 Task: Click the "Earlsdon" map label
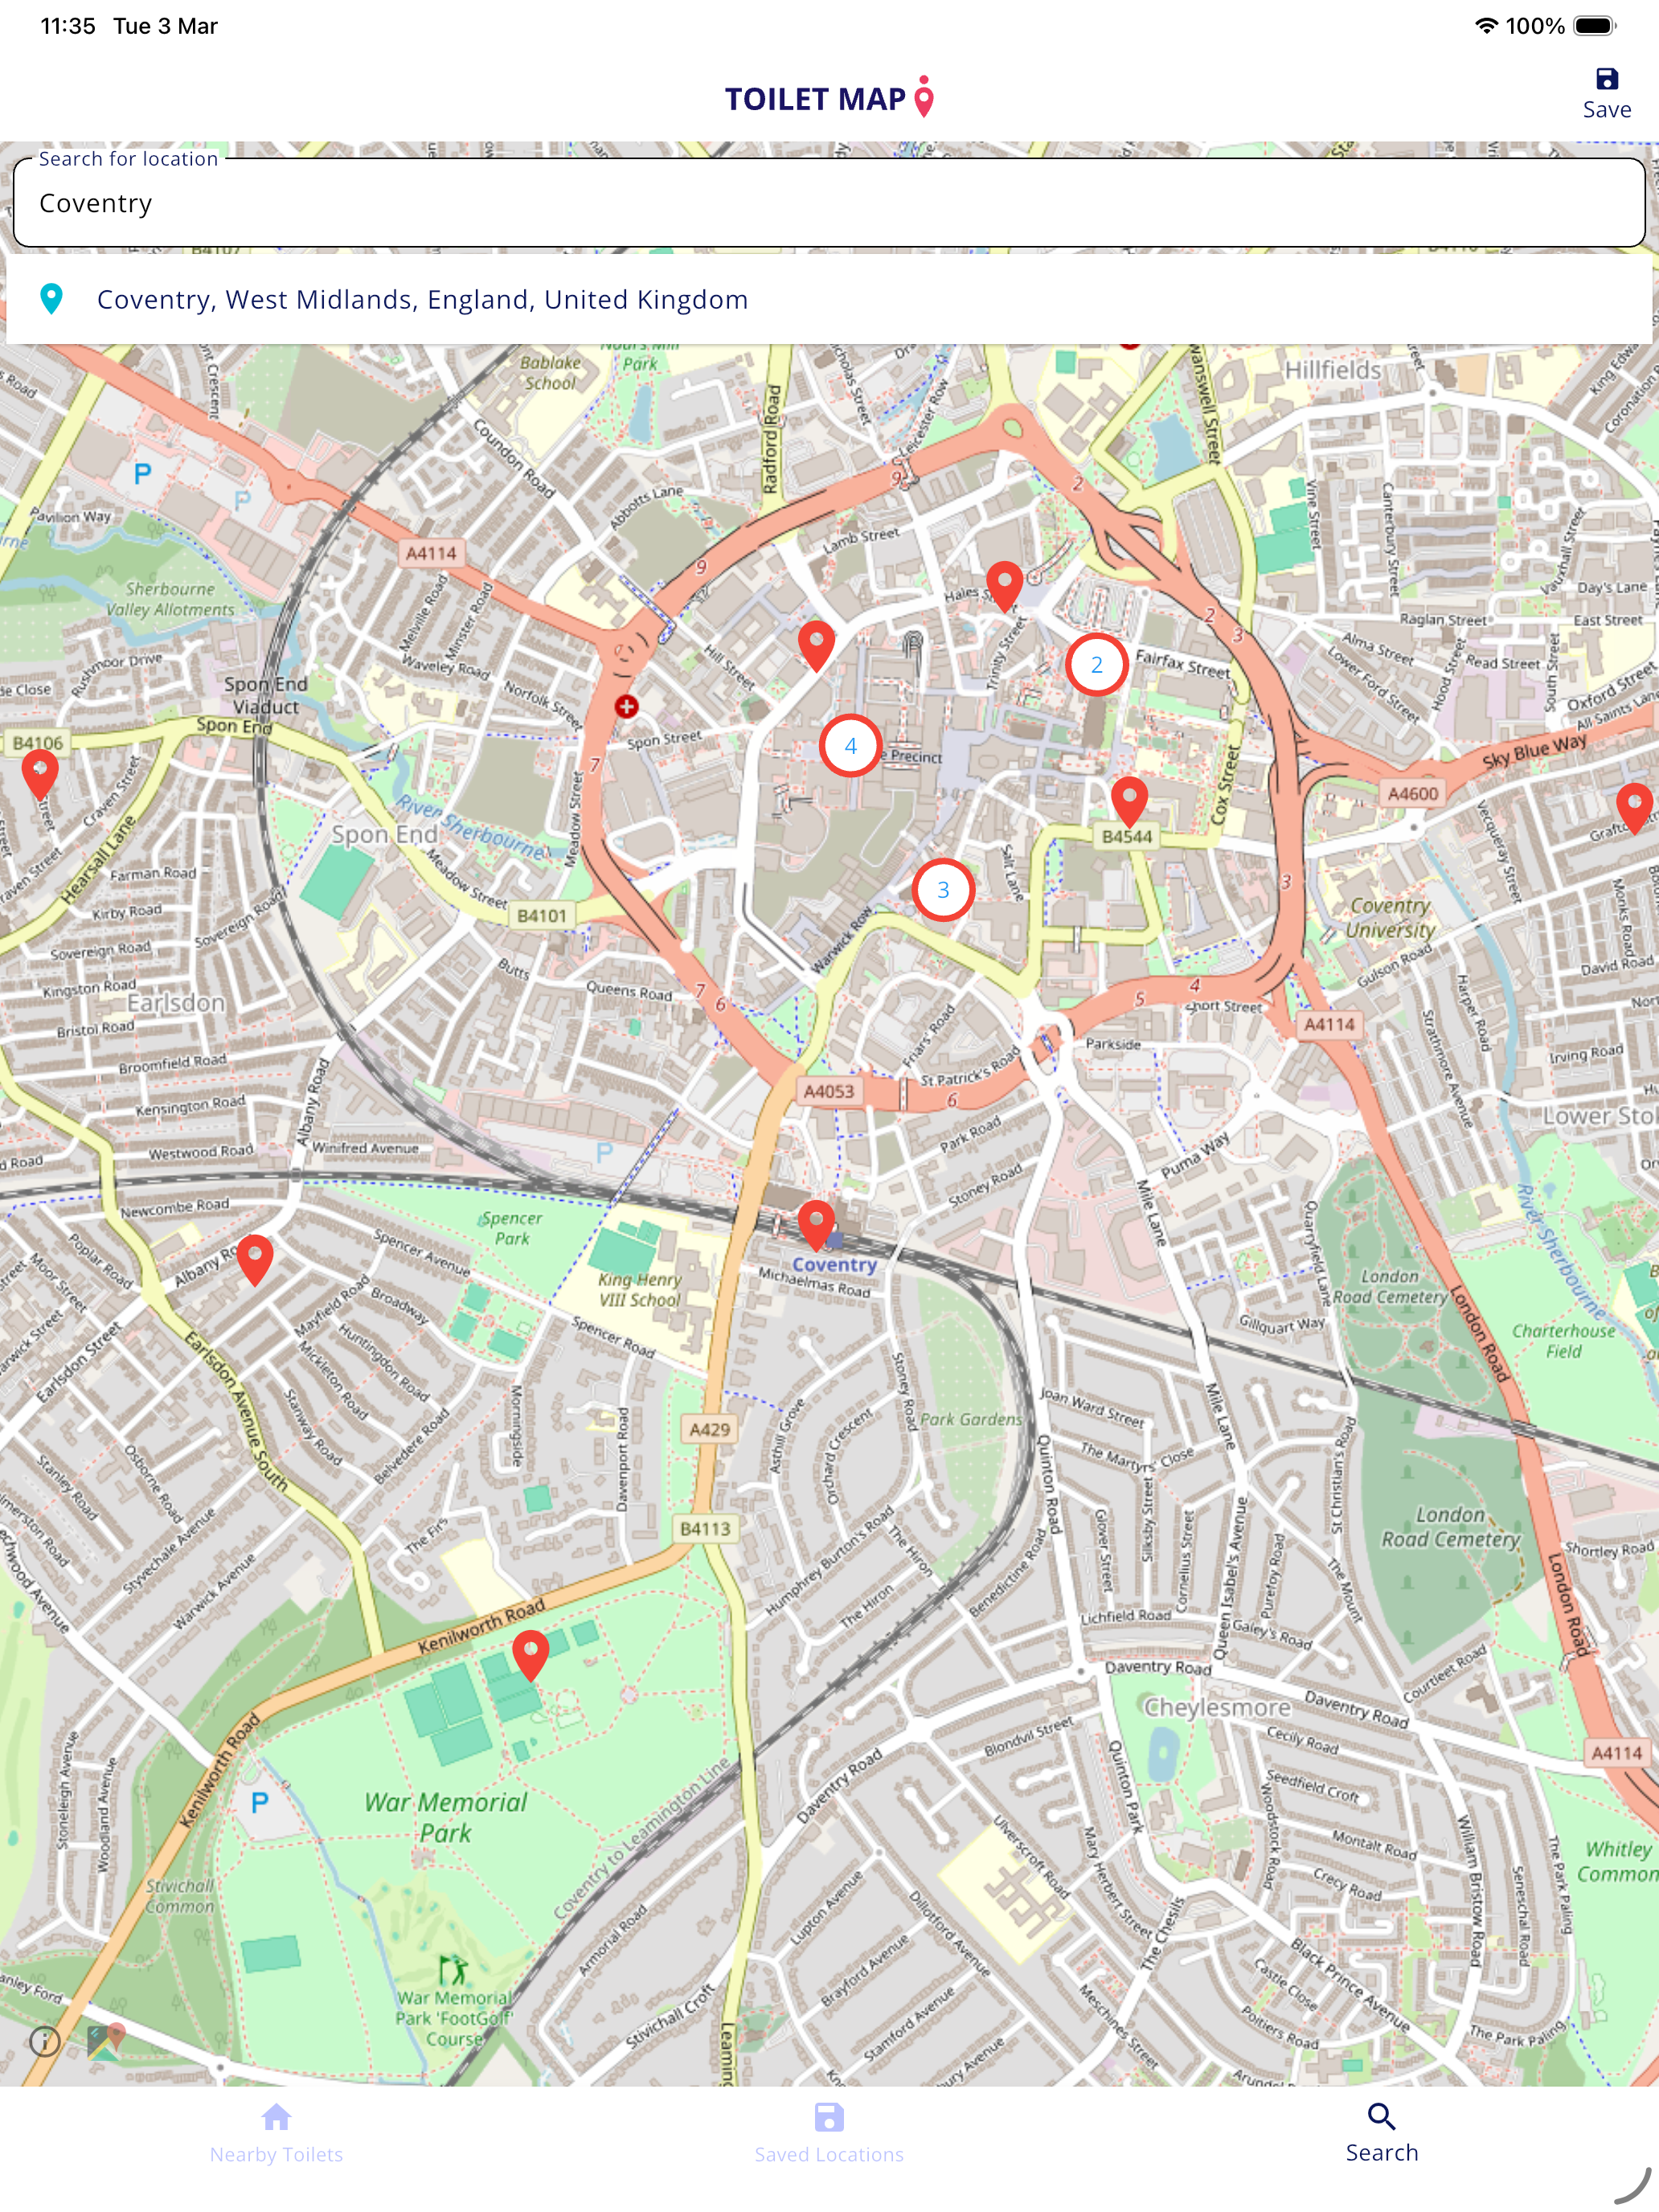click(176, 1002)
